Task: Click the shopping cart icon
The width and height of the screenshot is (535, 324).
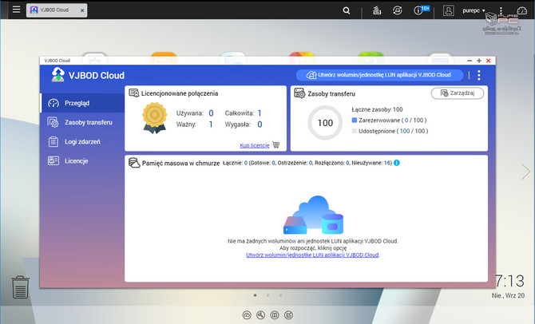Action: [x=276, y=145]
